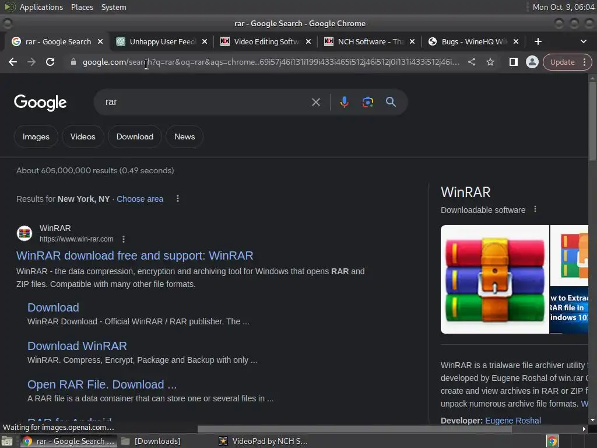Image resolution: width=597 pixels, height=448 pixels.
Task: Search by image with Google Lens
Action: pos(367,102)
